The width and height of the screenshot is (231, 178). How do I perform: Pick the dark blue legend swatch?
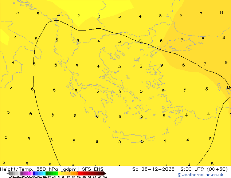tap(34, 173)
